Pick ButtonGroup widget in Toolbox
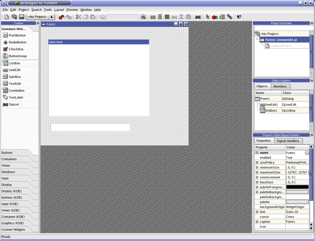Viewport: 315px width, 241px height. [20, 56]
